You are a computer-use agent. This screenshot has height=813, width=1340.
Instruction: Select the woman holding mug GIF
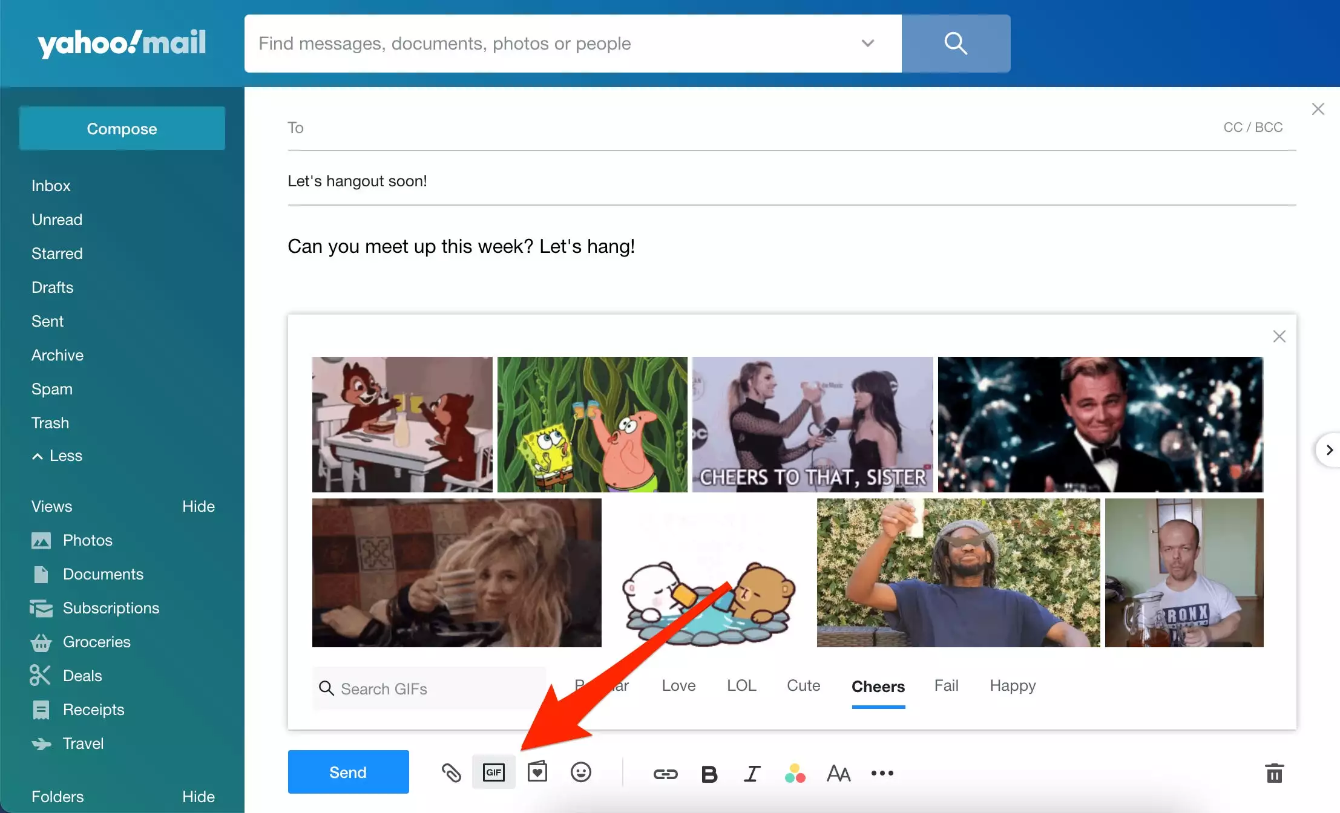tap(457, 573)
